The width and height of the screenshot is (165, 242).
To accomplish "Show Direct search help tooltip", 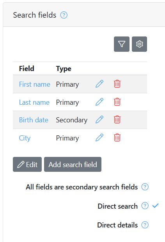I will [145, 206].
